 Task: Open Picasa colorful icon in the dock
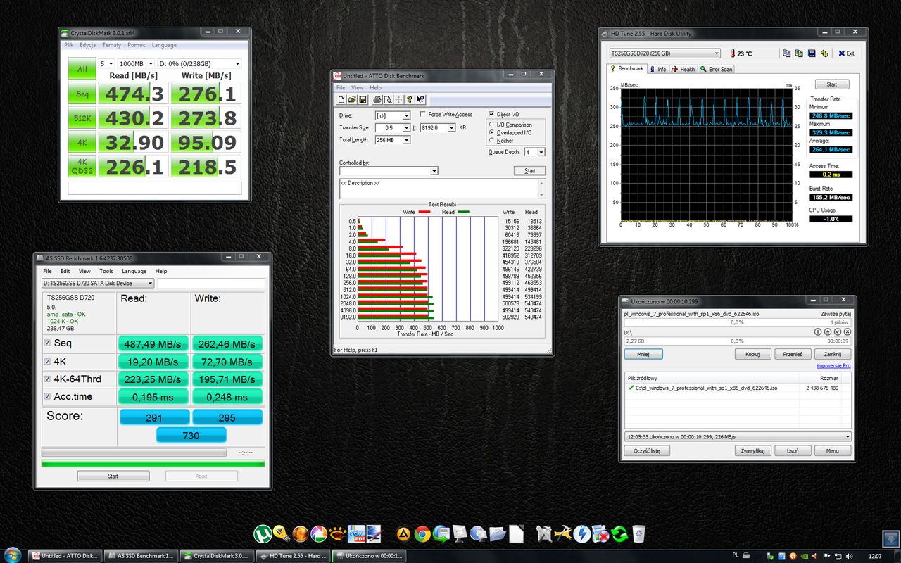click(319, 534)
